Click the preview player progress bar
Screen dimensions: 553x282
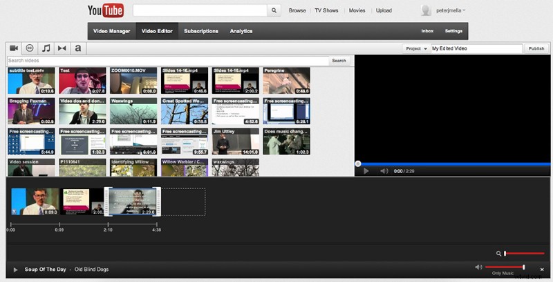pyautogui.click(x=453, y=164)
